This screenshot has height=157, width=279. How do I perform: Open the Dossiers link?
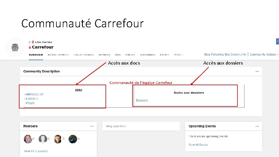point(142,100)
